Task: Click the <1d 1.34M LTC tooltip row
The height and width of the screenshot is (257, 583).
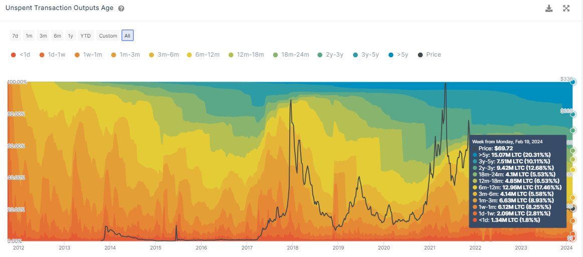Action: click(x=506, y=220)
